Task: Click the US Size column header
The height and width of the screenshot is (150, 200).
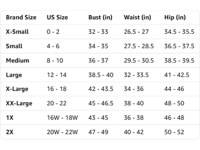Action: pos(57,17)
